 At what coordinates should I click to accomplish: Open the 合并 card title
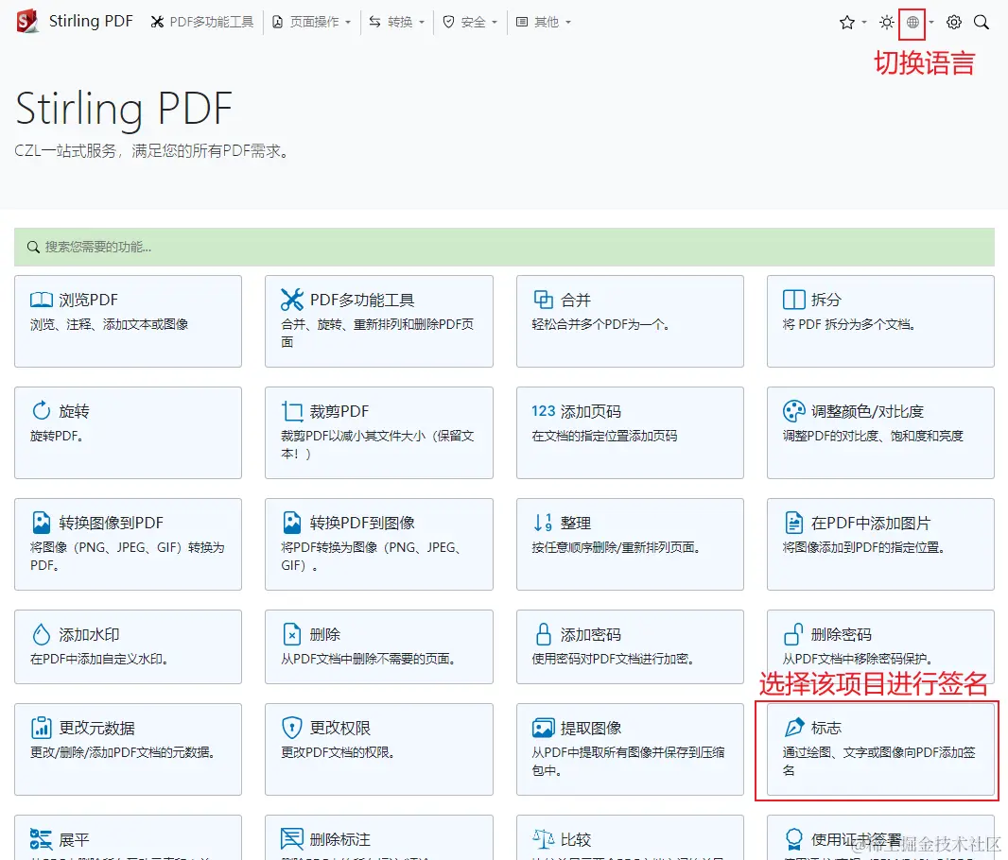pos(575,300)
